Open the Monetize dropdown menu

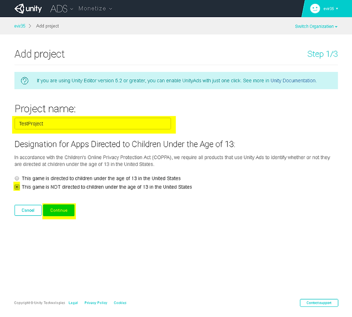[x=95, y=8]
